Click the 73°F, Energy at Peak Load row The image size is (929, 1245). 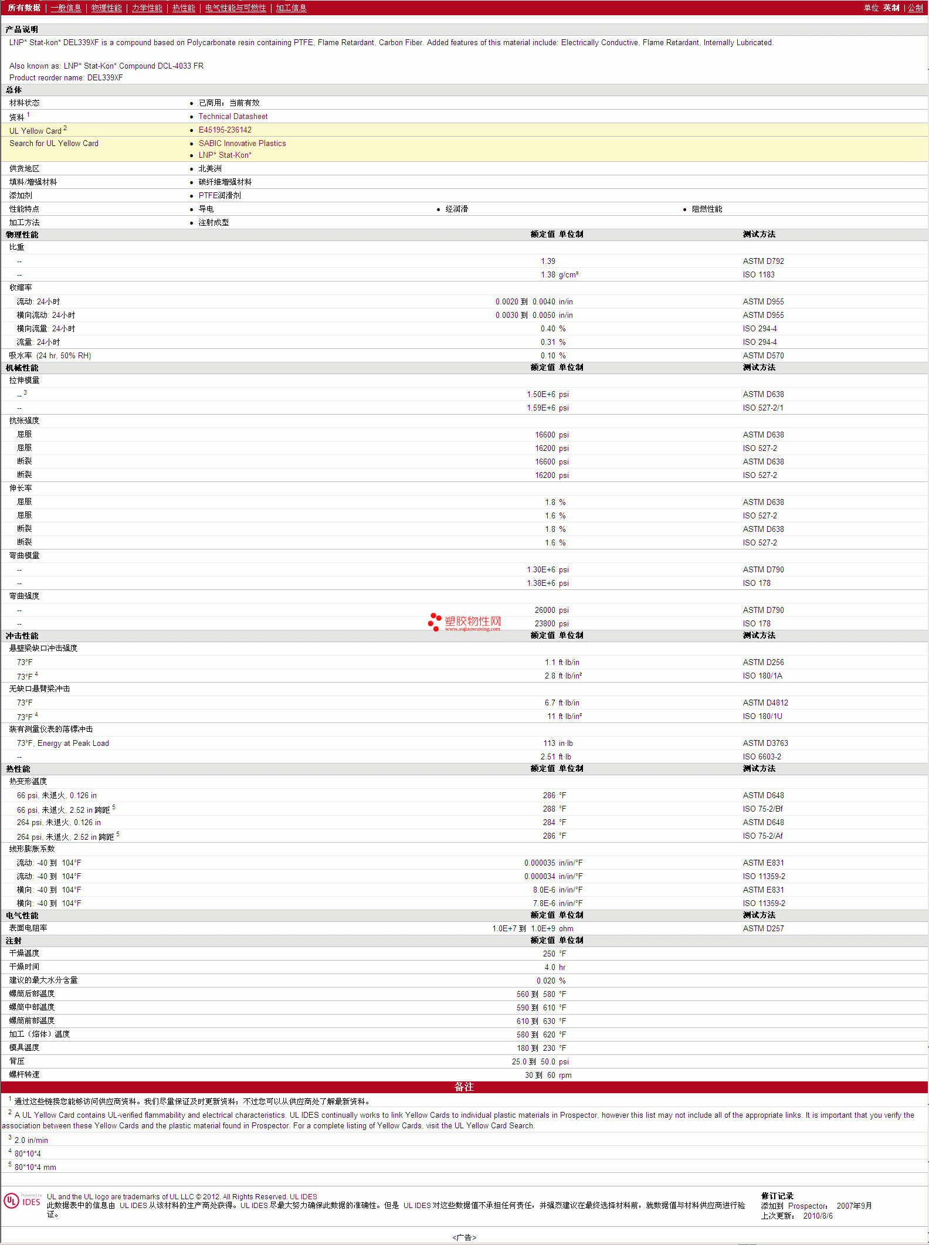coord(63,744)
